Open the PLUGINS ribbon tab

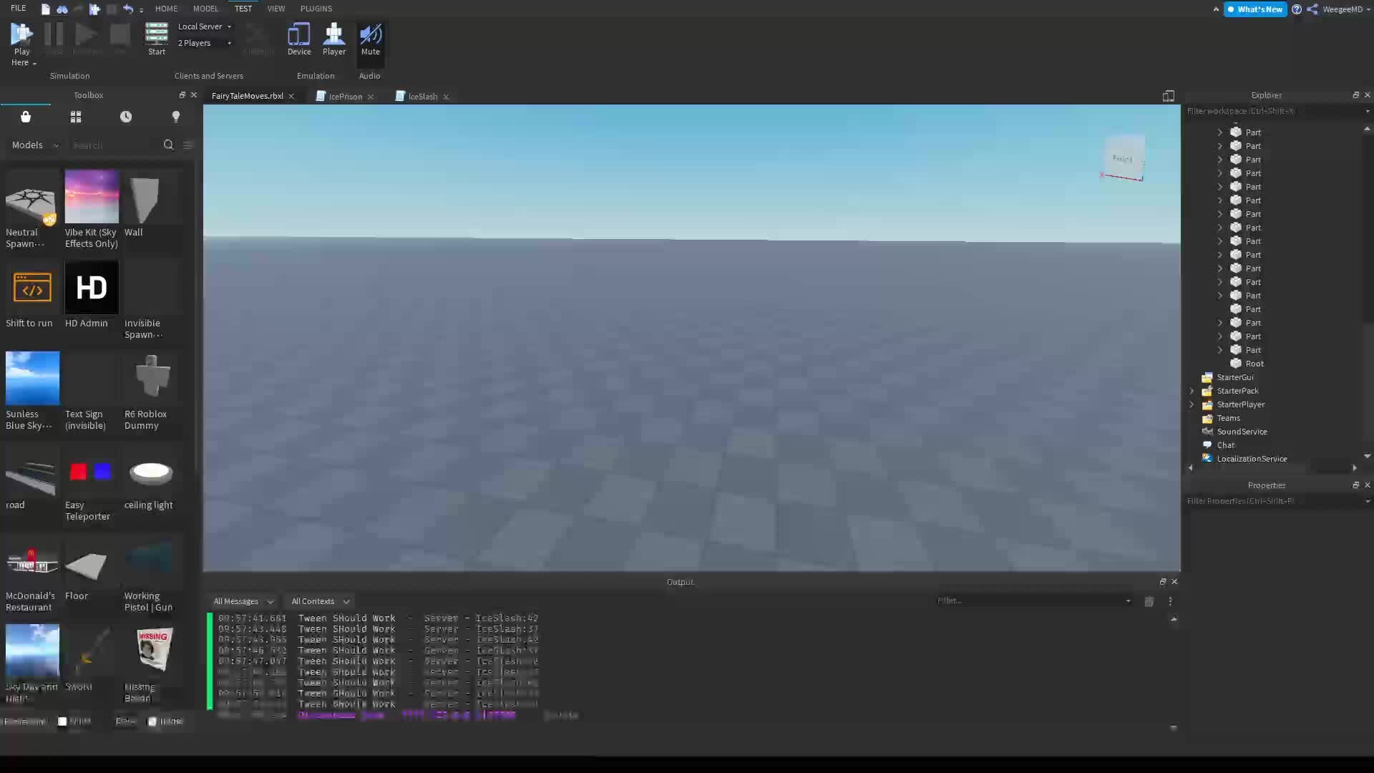[316, 9]
